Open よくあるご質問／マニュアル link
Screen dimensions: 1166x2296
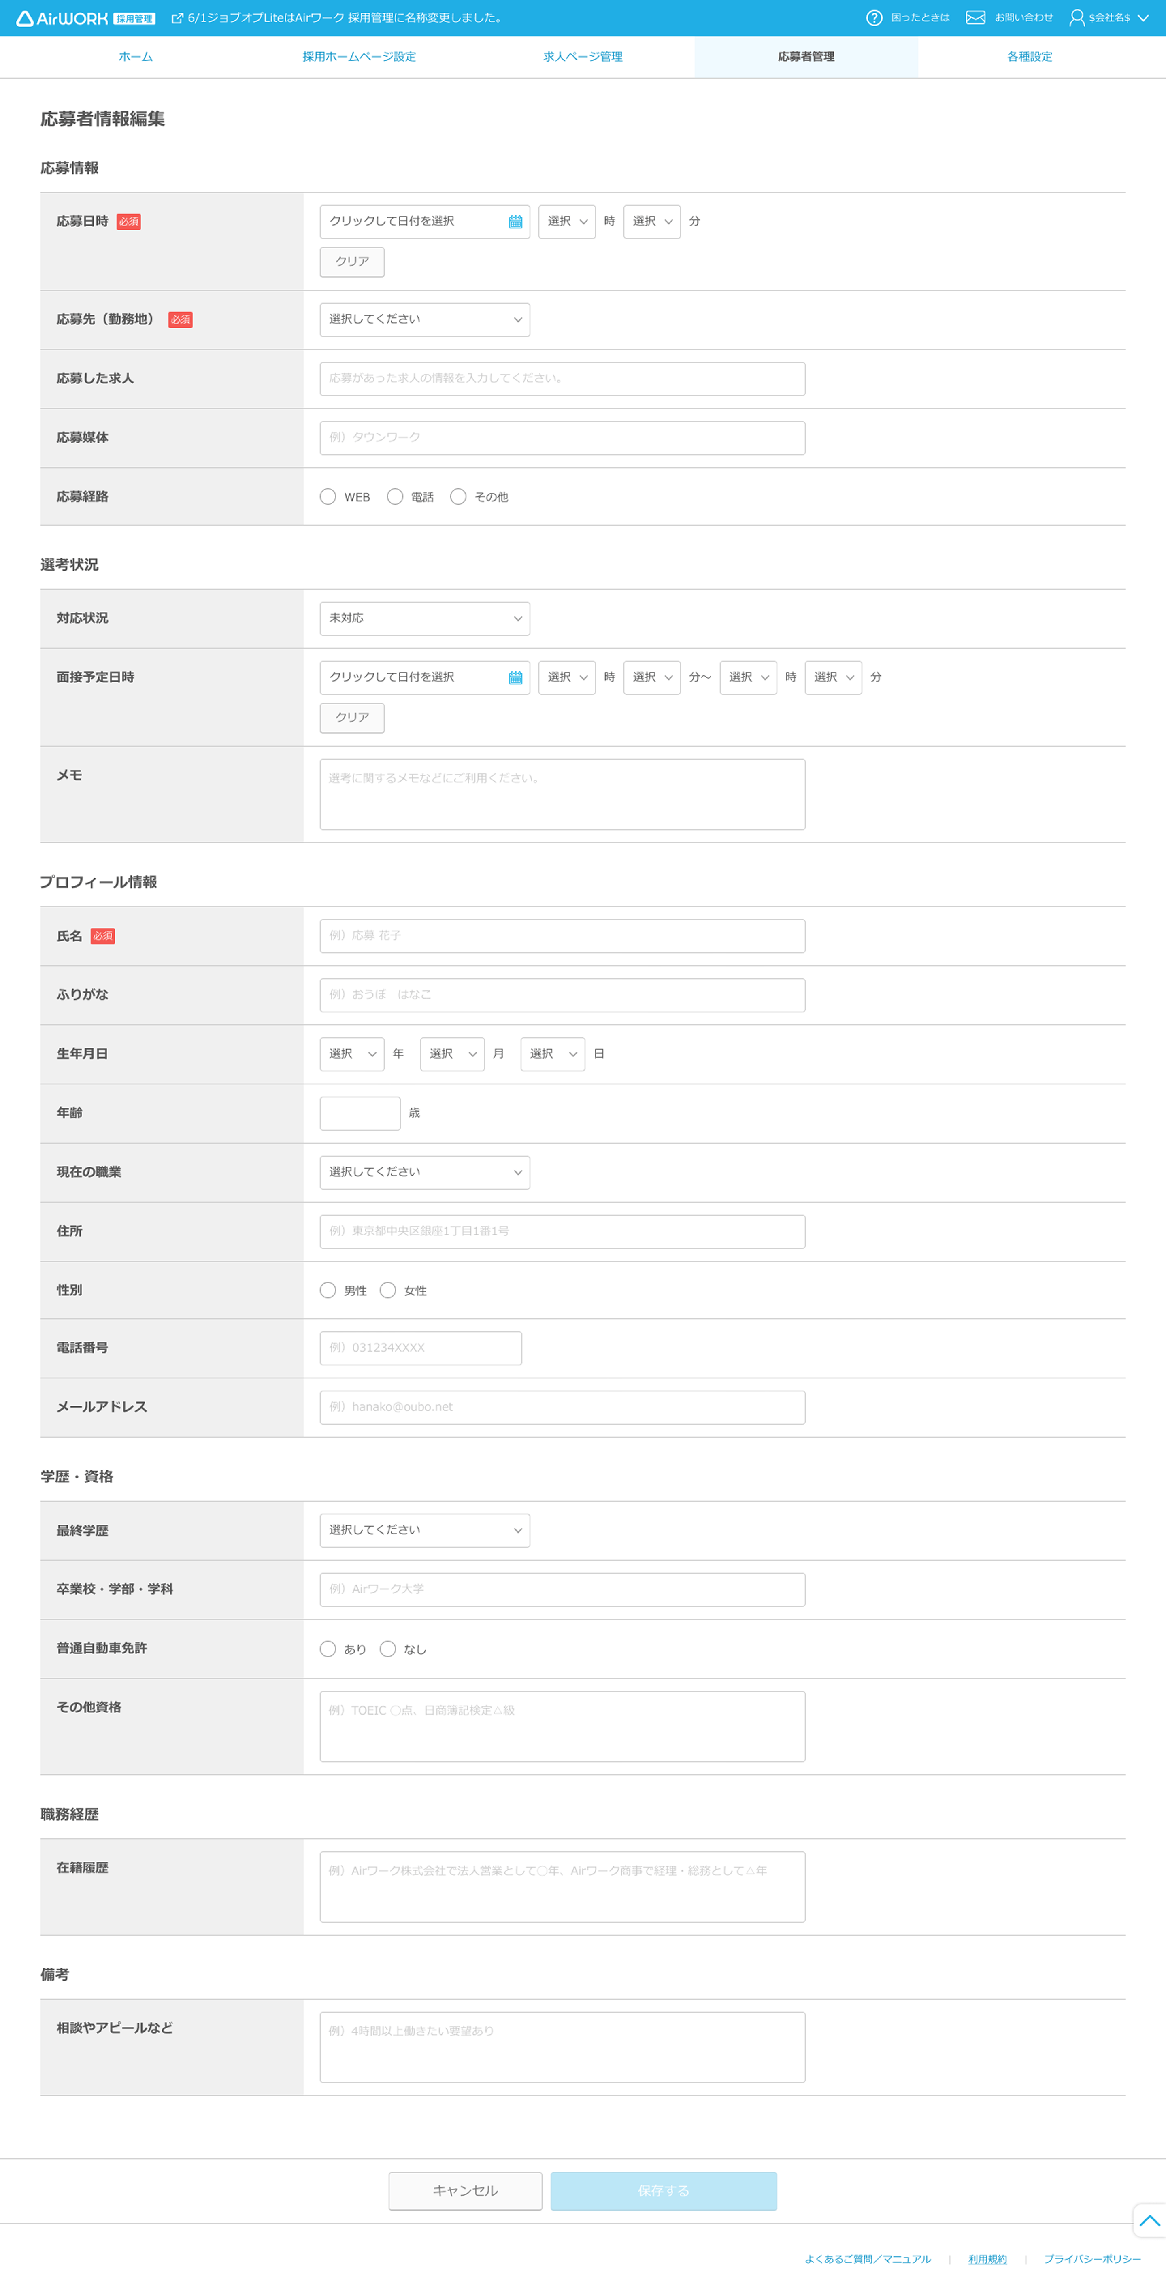(867, 2260)
